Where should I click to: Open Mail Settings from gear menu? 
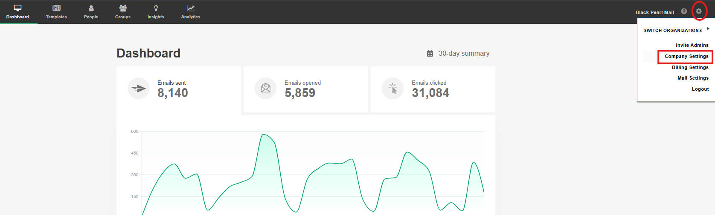click(x=692, y=78)
